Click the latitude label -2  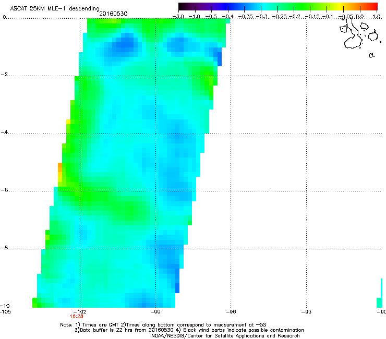pos(4,75)
